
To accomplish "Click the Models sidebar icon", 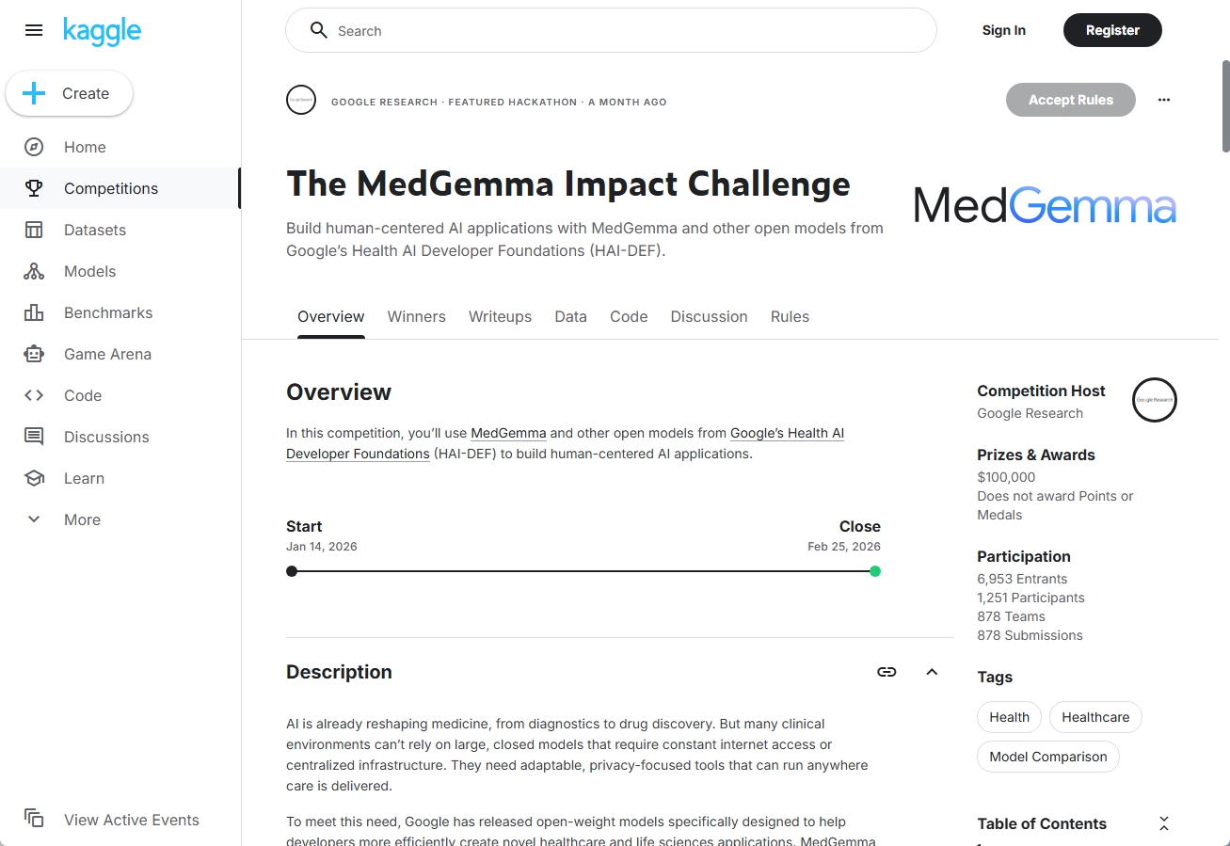I will (34, 271).
